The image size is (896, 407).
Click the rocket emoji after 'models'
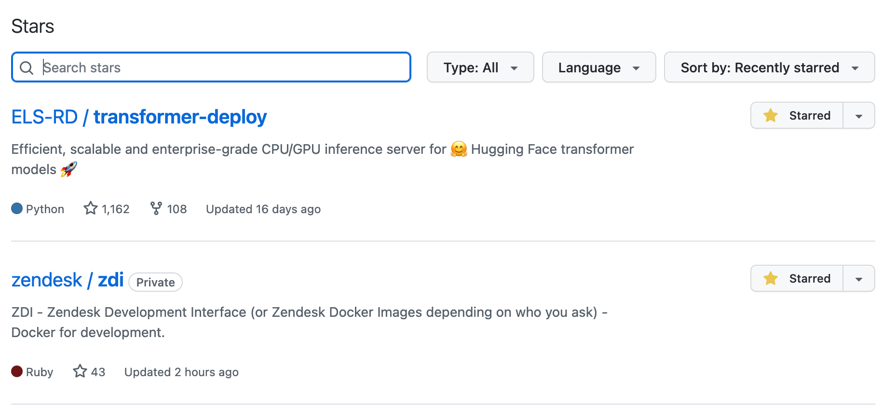pyautogui.click(x=69, y=169)
